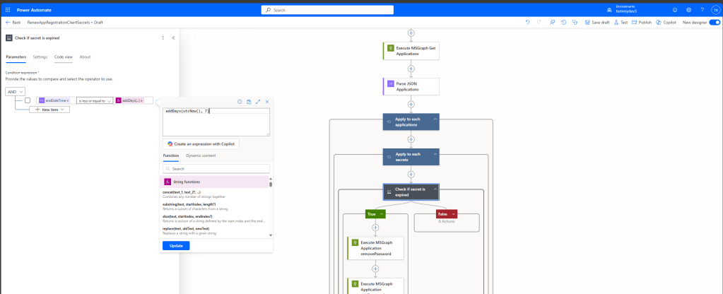Open the feedback chat icon in header
723x294 pixels.
(674, 10)
